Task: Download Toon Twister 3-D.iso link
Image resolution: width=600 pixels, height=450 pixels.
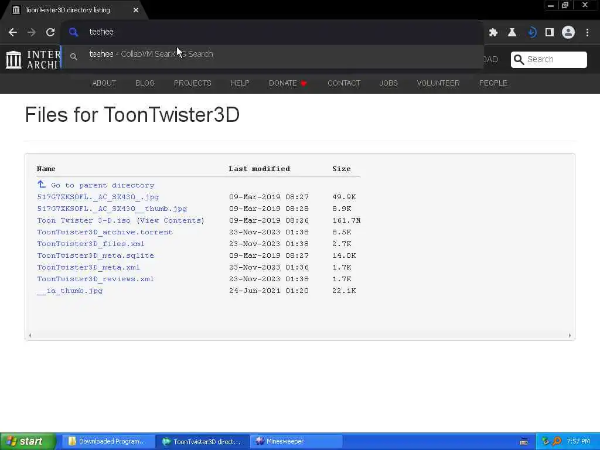Action: click(84, 220)
